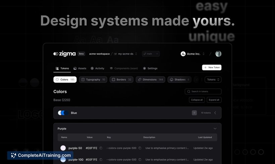The image size is (275, 164).
Task: Switch to the Tokens tab
Action: point(62,68)
